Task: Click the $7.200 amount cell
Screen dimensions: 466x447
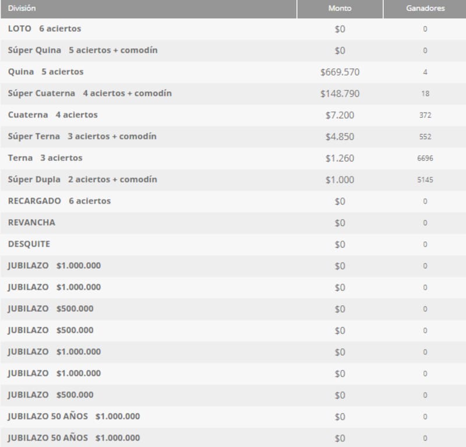Action: (340, 115)
